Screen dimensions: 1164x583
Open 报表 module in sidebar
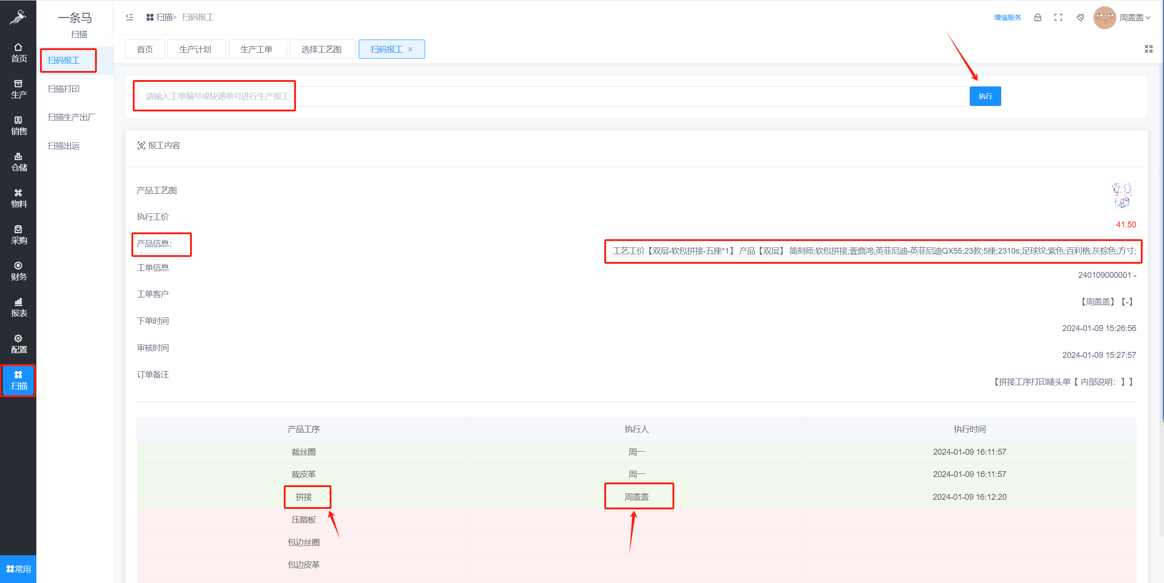pyautogui.click(x=18, y=307)
